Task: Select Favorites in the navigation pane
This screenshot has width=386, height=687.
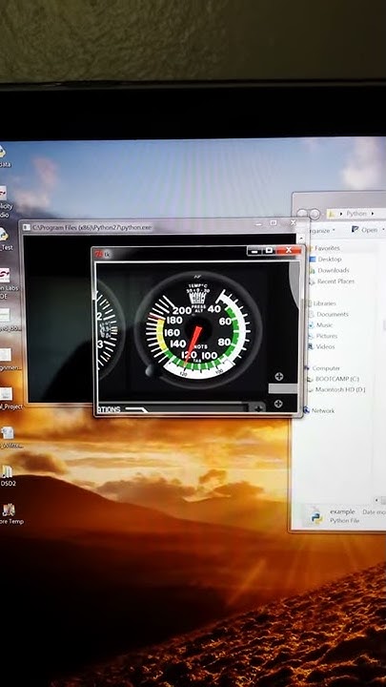Action: [x=327, y=248]
